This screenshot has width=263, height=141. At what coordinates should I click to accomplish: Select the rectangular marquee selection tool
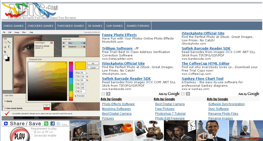(x=5, y=42)
